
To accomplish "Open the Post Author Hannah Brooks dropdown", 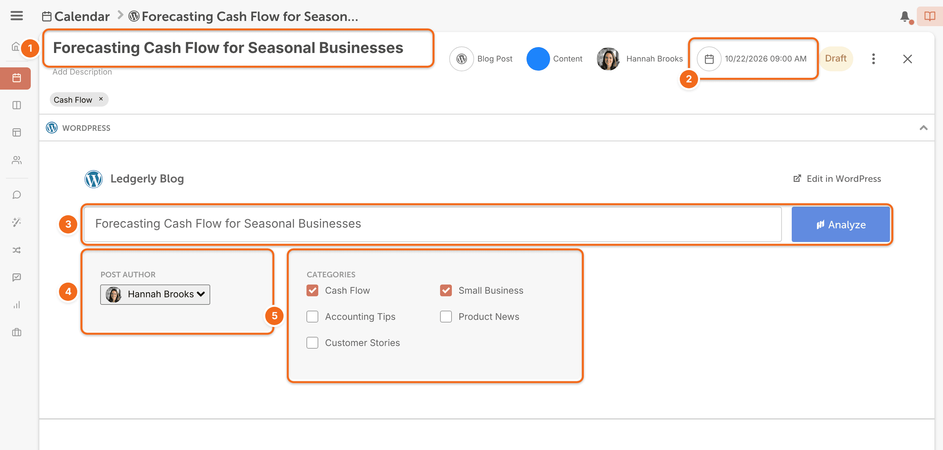I will 155,295.
